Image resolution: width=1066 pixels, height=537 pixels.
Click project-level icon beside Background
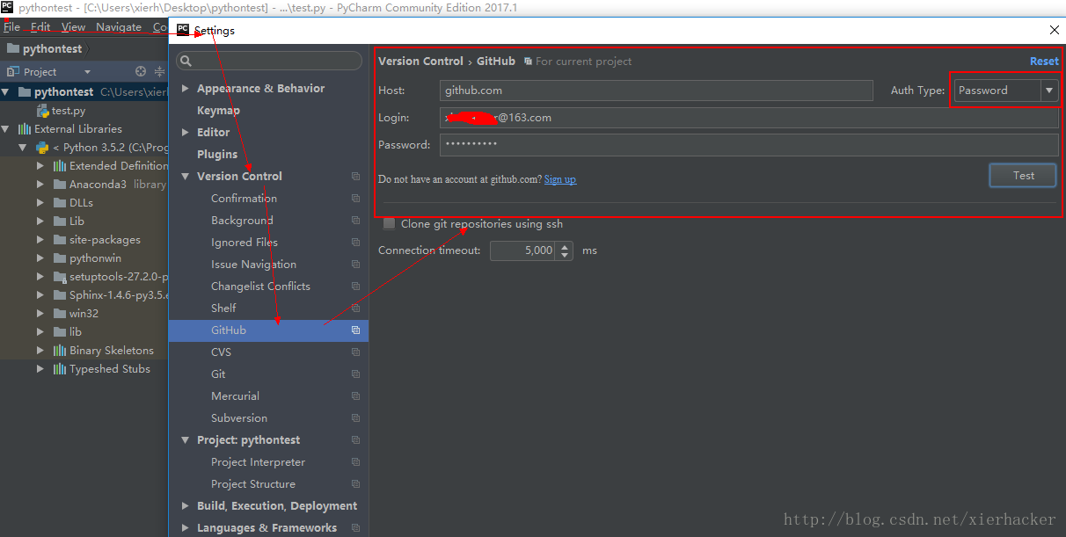click(x=355, y=221)
